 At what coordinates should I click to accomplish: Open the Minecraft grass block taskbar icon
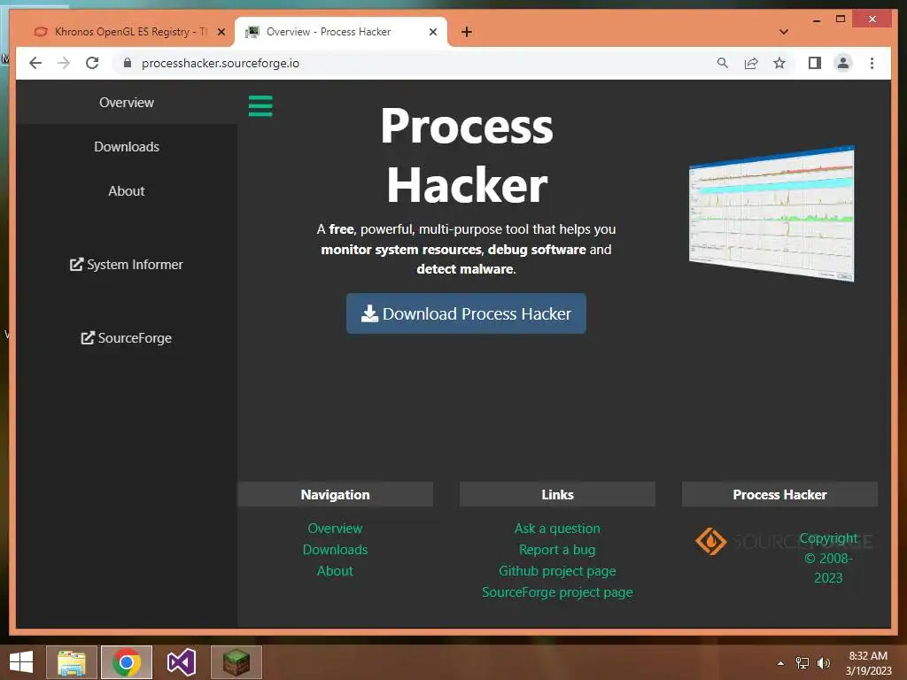coord(236,662)
